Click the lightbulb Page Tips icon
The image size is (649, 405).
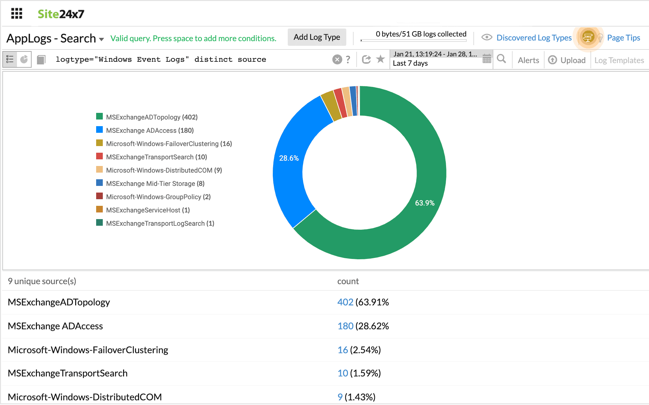click(x=600, y=38)
